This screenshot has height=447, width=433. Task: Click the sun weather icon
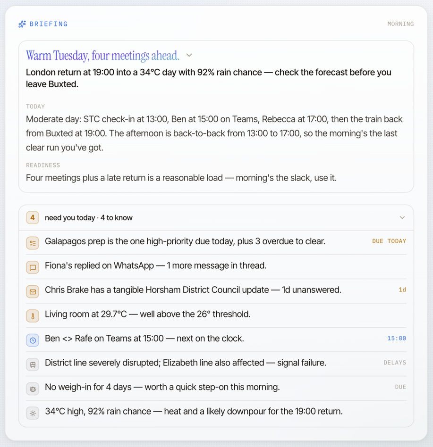click(x=33, y=413)
